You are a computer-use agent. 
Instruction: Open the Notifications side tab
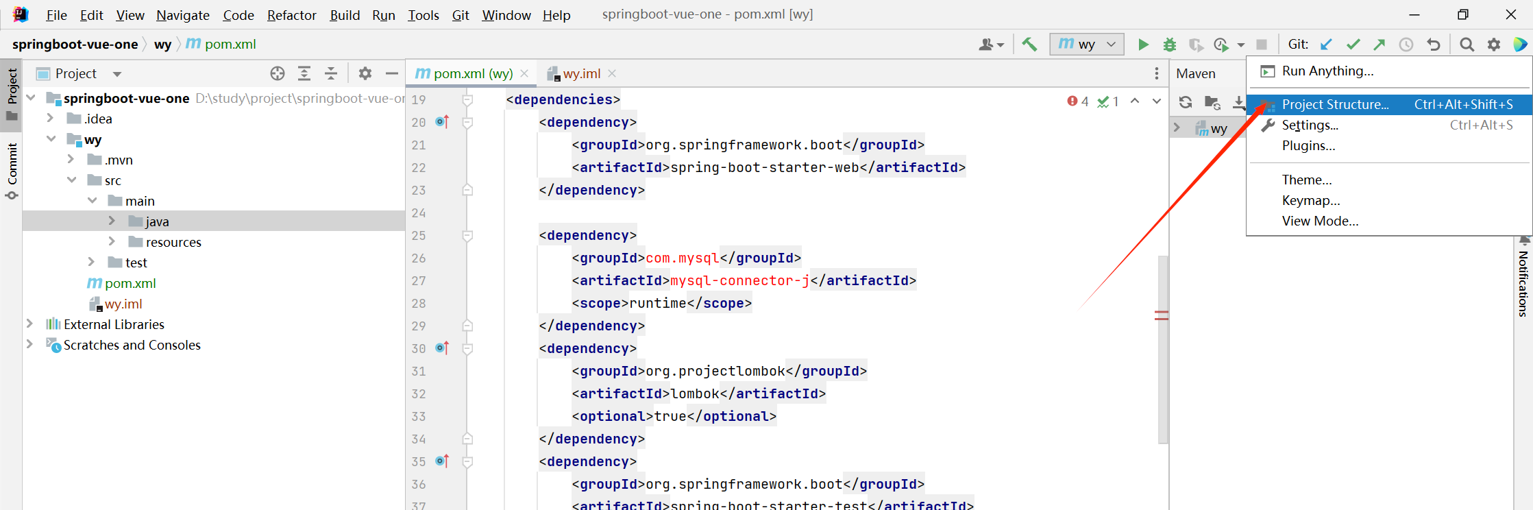pyautogui.click(x=1524, y=277)
